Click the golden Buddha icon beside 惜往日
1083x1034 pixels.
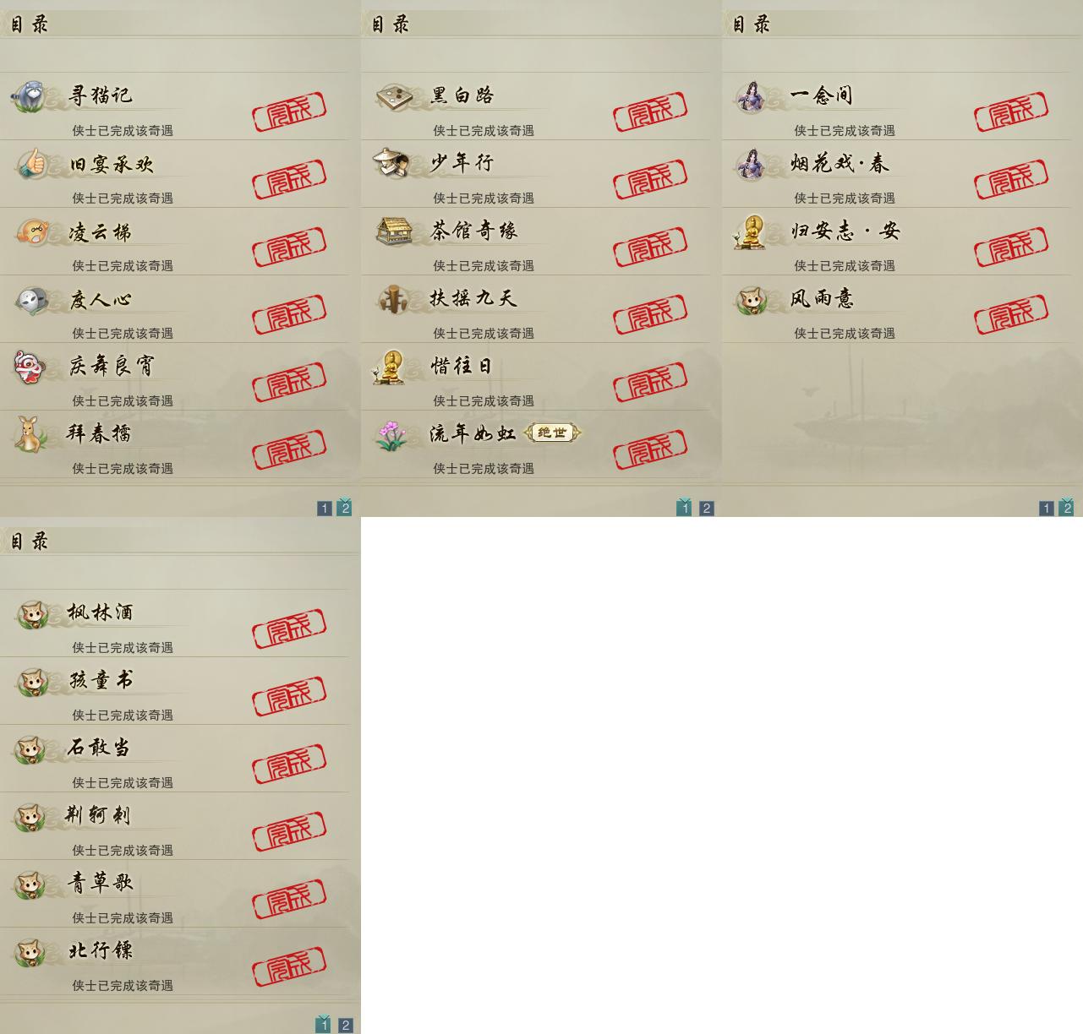click(x=391, y=367)
